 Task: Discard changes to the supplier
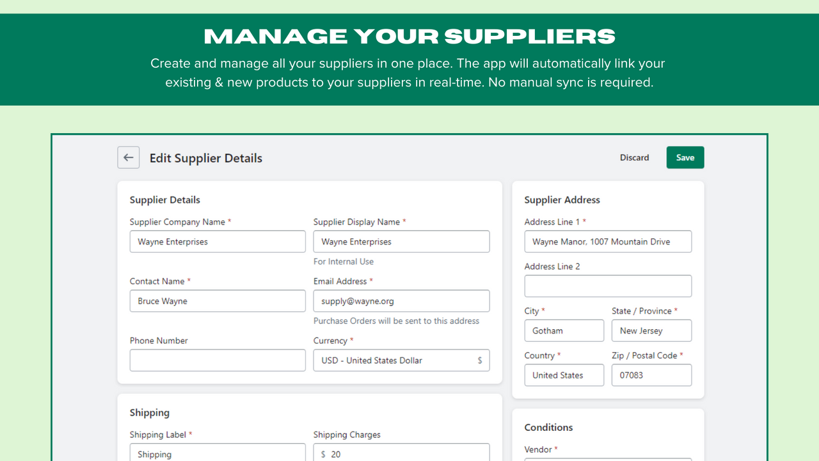[634, 158]
